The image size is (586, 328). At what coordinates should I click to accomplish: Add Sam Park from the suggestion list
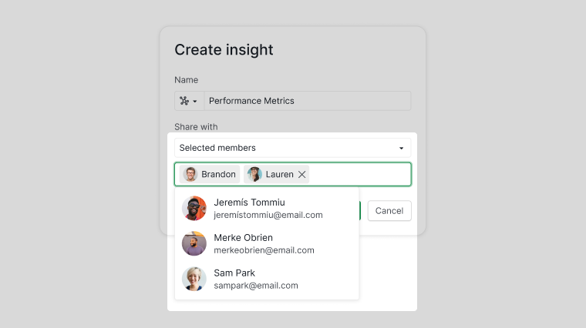[x=267, y=279]
